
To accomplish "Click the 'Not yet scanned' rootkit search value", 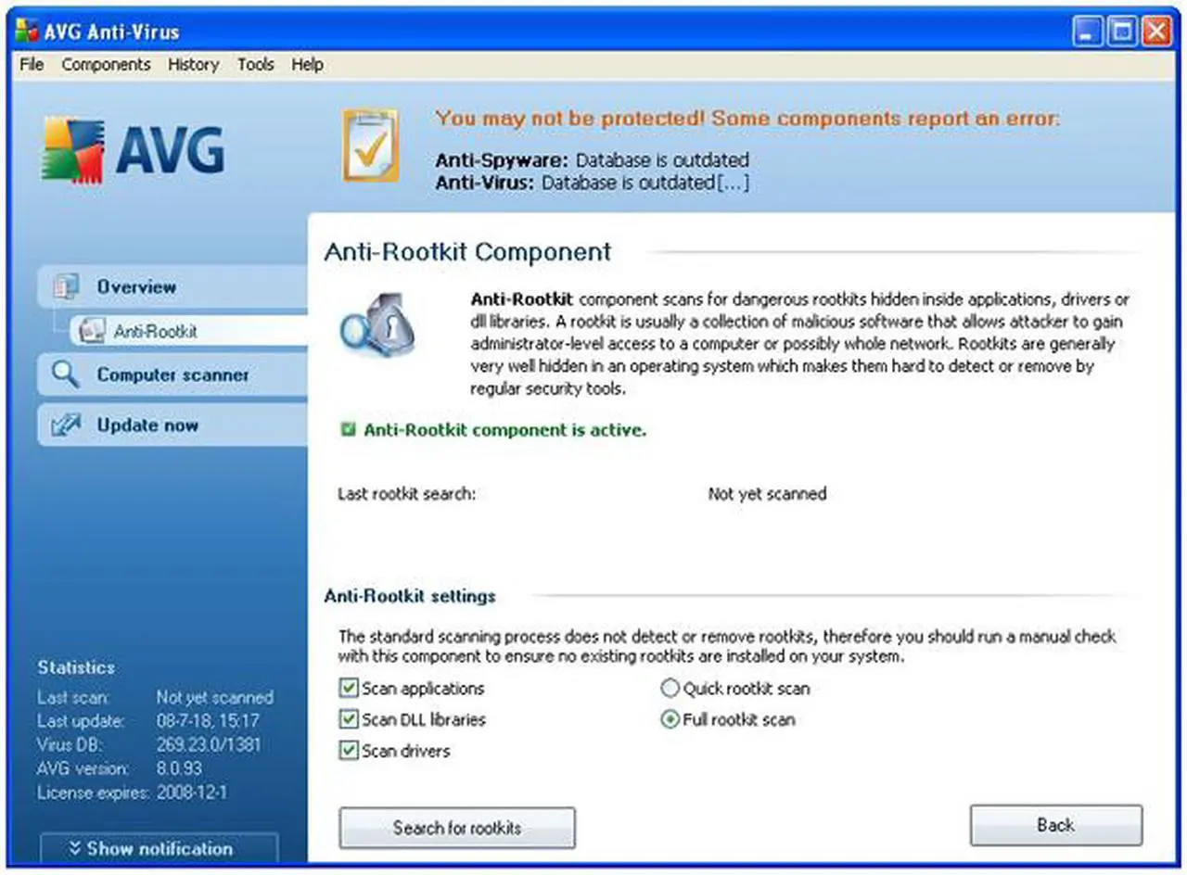I will click(767, 494).
